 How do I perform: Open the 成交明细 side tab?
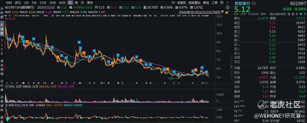click(x=2, y=68)
